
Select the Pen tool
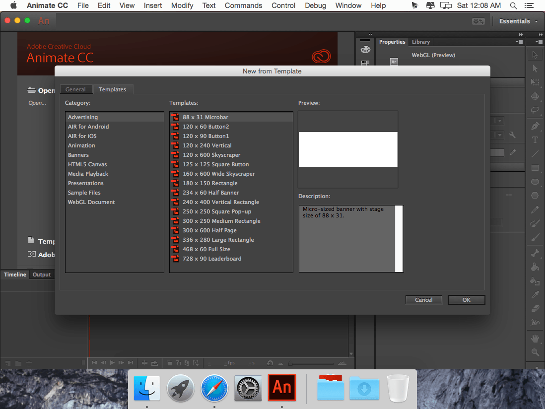[535, 126]
